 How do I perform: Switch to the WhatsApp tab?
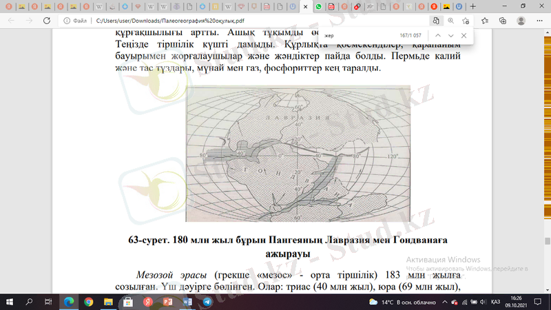pyautogui.click(x=318, y=6)
